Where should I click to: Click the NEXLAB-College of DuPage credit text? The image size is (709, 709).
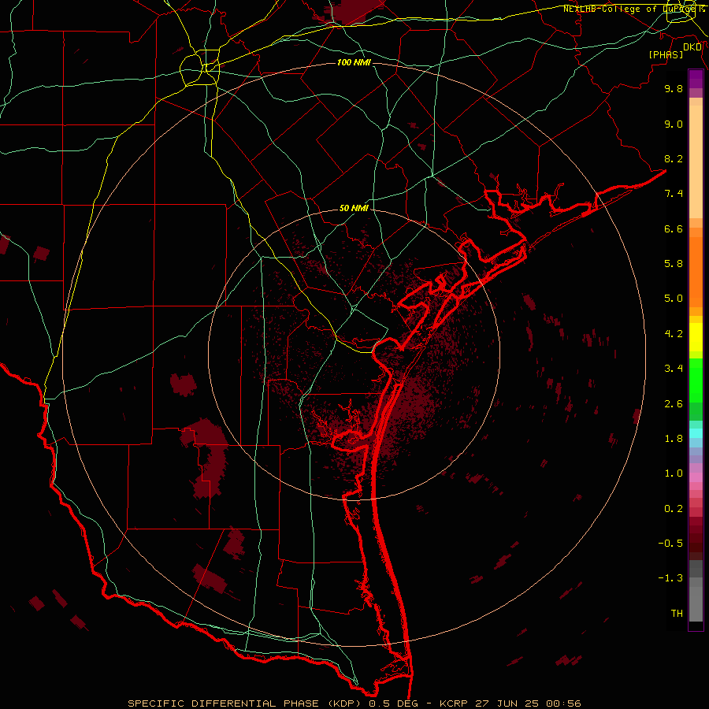coord(633,9)
